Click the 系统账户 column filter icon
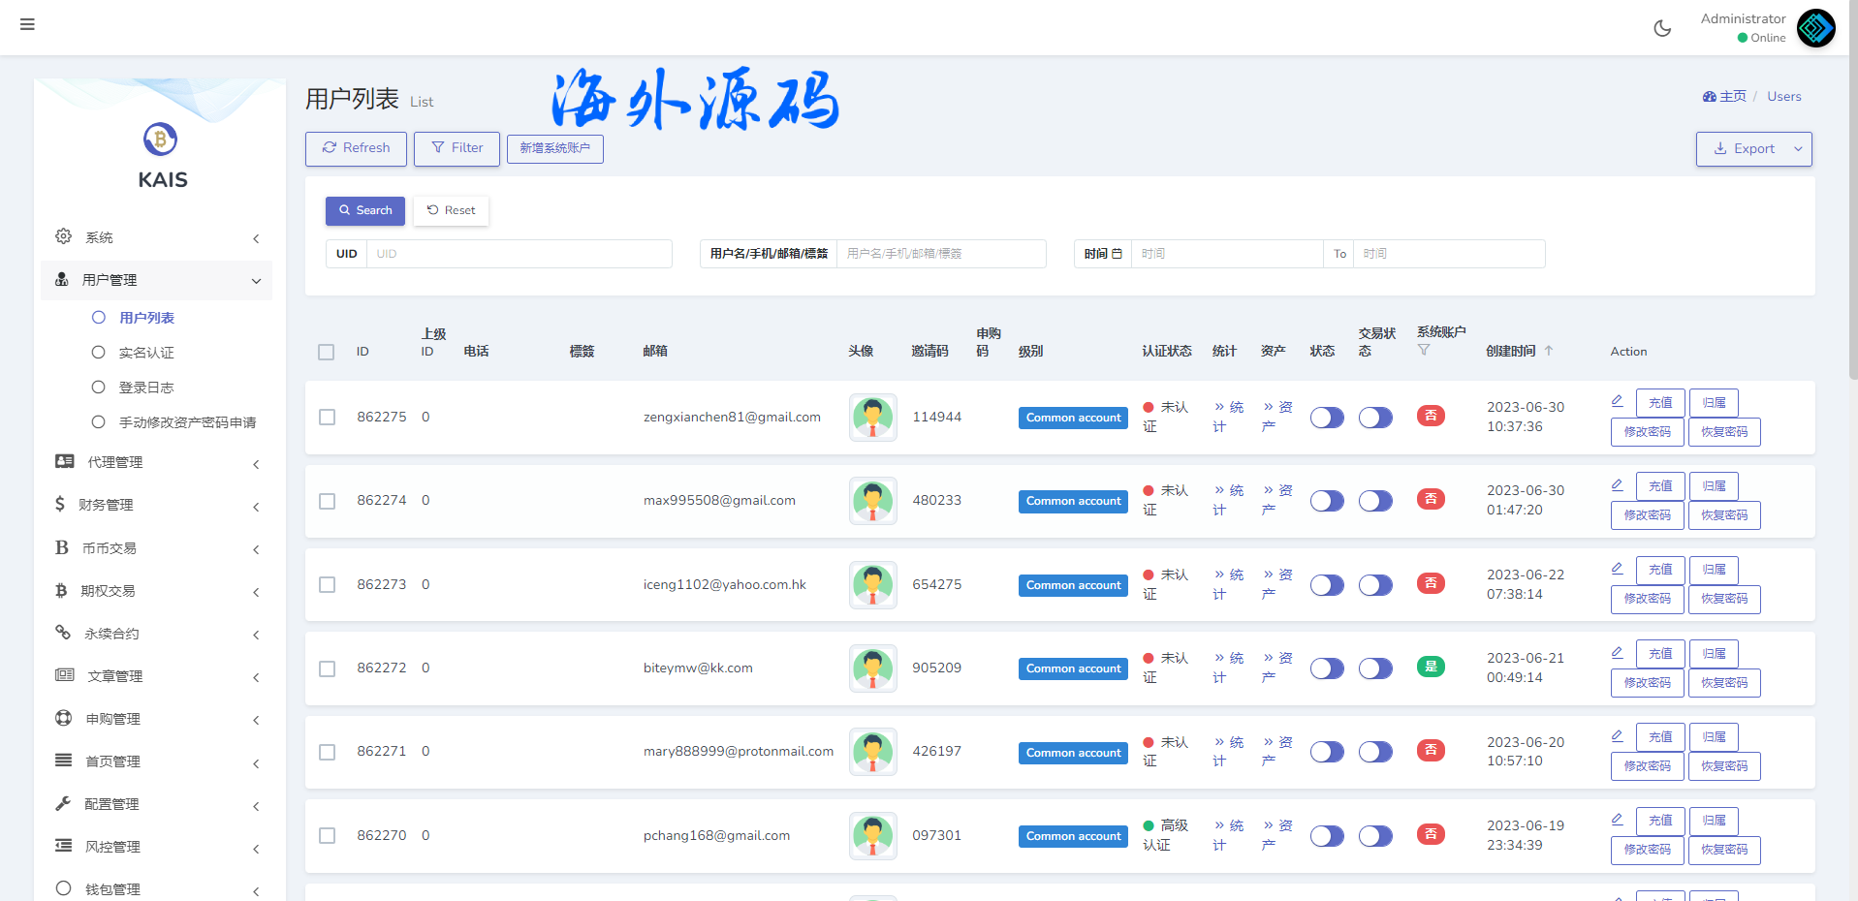The width and height of the screenshot is (1858, 901). 1424,350
